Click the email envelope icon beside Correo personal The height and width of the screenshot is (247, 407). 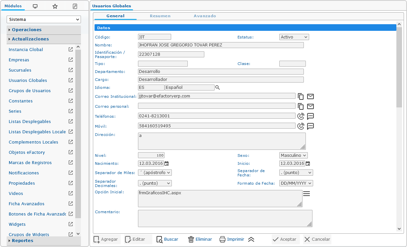pyautogui.click(x=310, y=106)
